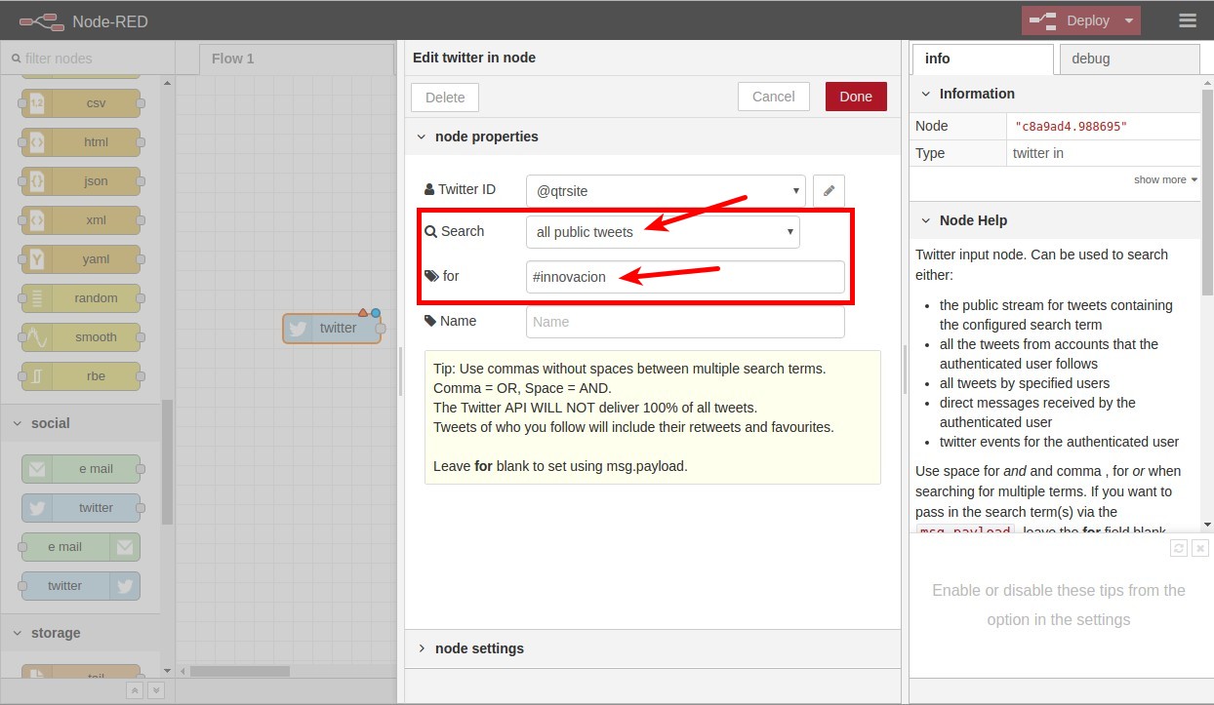Select the e mail input node
The height and width of the screenshot is (705, 1214).
pyautogui.click(x=81, y=469)
